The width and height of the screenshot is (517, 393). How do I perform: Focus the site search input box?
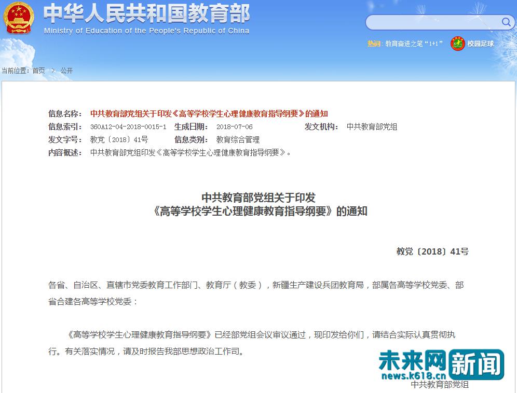(x=433, y=22)
